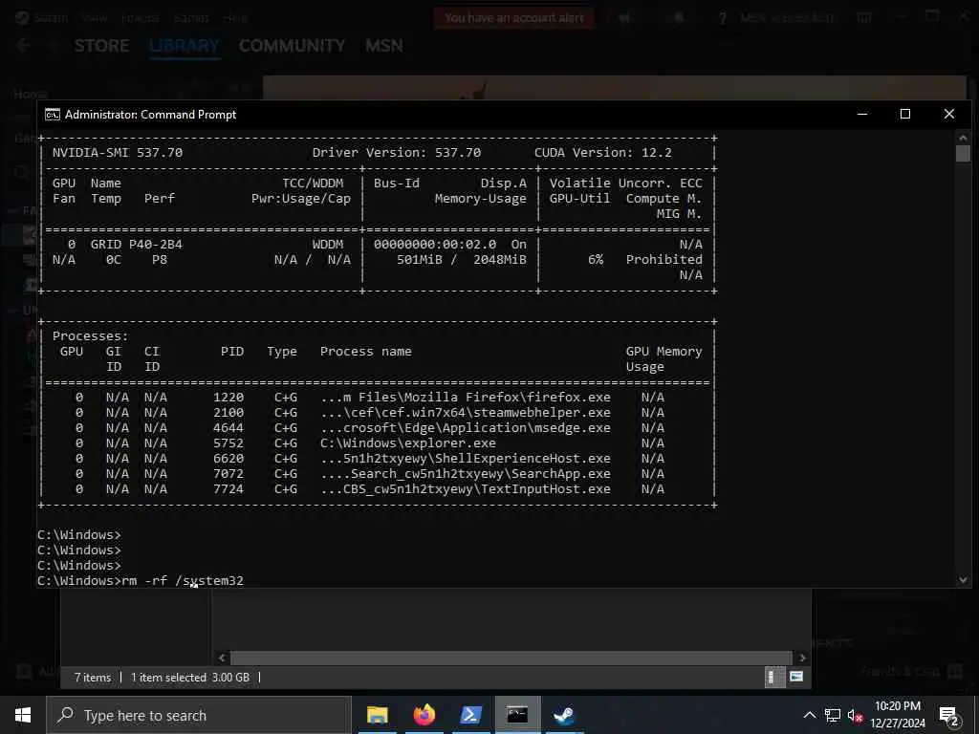The width and height of the screenshot is (979, 734).
Task: Click the steamwebhelper.exe process row
Action: (x=377, y=413)
